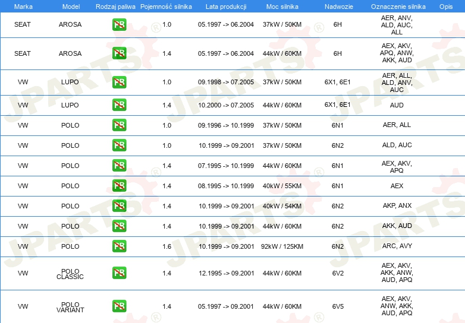This screenshot has width=465, height=323.
Task: Select VW brand cell in POLO 1.6 row
Action: (x=23, y=246)
